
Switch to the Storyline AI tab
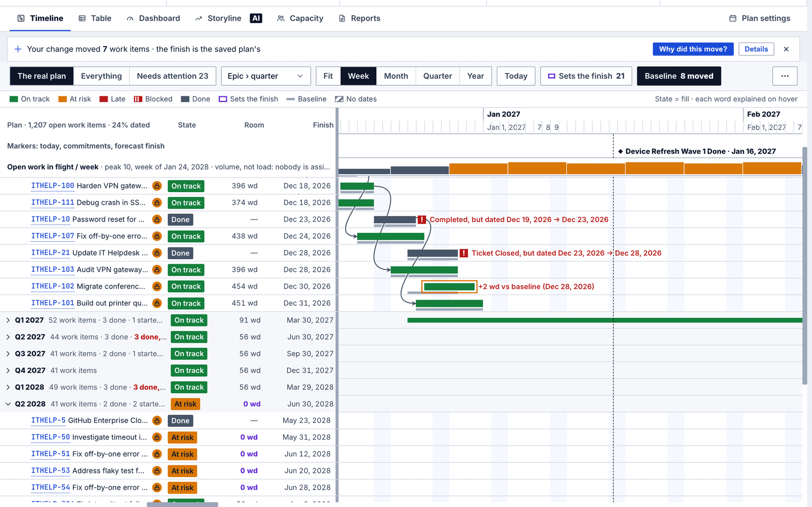point(228,18)
